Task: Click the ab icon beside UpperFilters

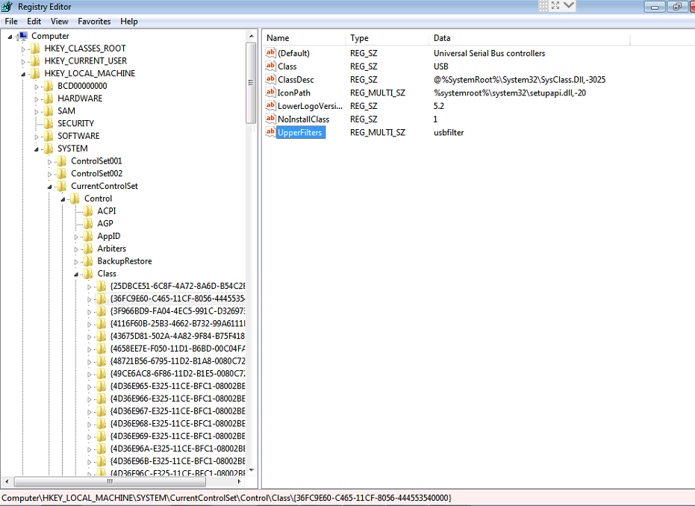Action: pos(270,132)
